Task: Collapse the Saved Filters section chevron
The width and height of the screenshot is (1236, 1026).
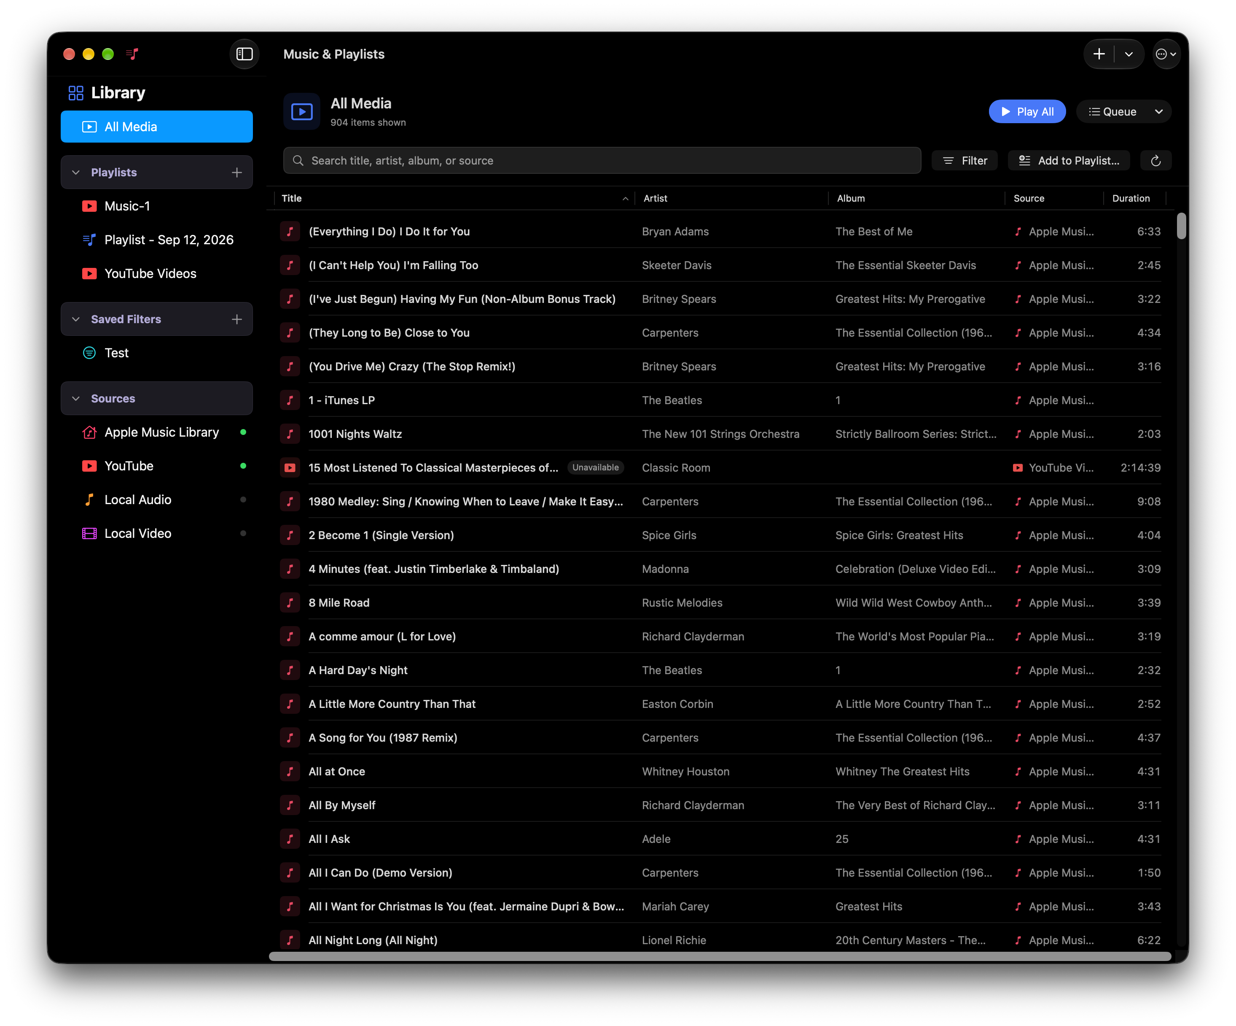Action: coord(76,319)
